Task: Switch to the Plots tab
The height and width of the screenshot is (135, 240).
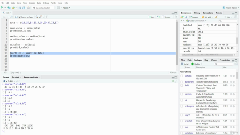Action: pos(189,60)
